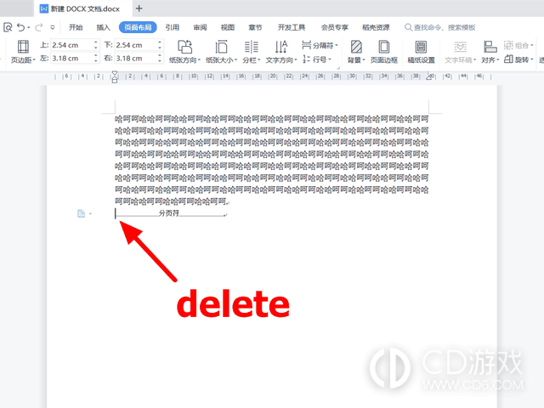Switch to the Insert (插入) tab
Image resolution: width=544 pixels, height=408 pixels.
coord(104,27)
